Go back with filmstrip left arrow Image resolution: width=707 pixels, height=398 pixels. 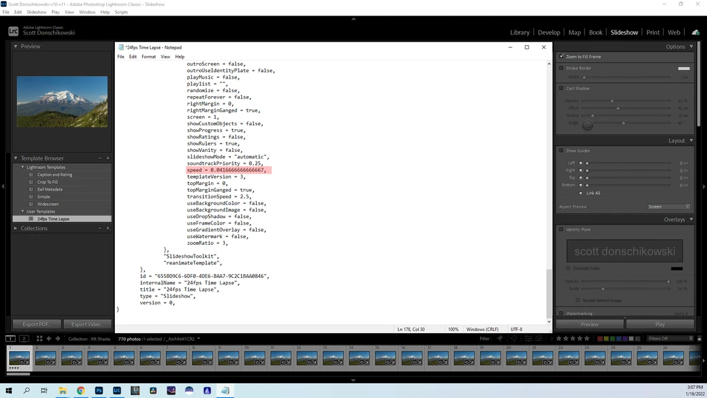[x=49, y=338]
